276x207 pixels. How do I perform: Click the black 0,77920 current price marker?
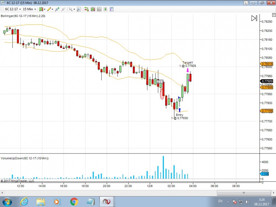(x=267, y=81)
